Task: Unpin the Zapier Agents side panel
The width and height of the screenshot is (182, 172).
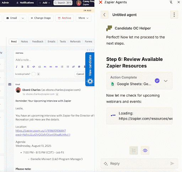Action: tap(171, 2)
